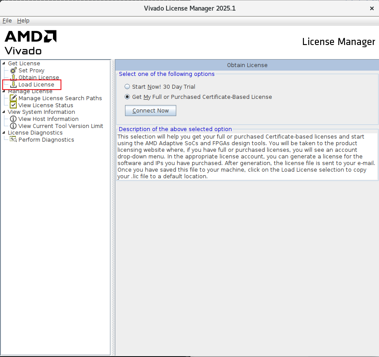The width and height of the screenshot is (379, 357).
Task: Click the Obtain License up-arrow icon
Action: [13, 78]
